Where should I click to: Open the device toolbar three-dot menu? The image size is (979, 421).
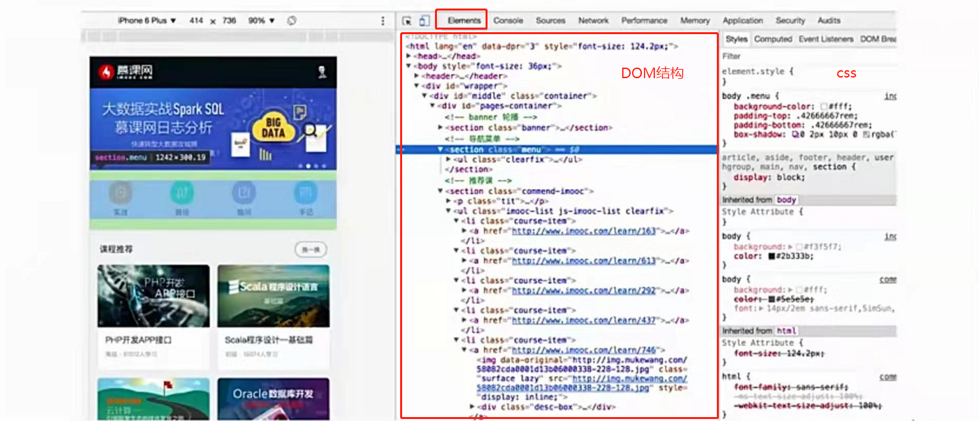(383, 21)
